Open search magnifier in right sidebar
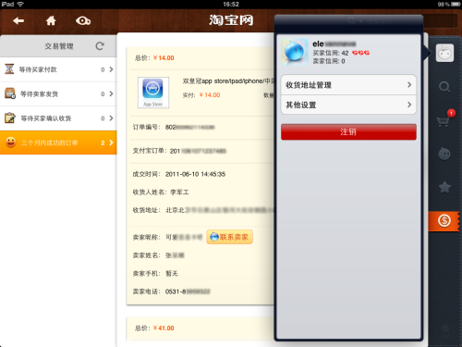The height and width of the screenshot is (347, 462). [x=444, y=87]
